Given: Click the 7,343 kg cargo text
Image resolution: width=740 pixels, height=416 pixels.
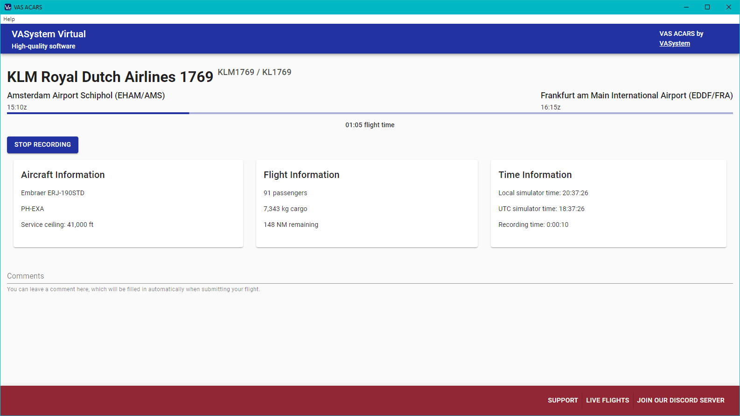Looking at the screenshot, I should (x=286, y=209).
